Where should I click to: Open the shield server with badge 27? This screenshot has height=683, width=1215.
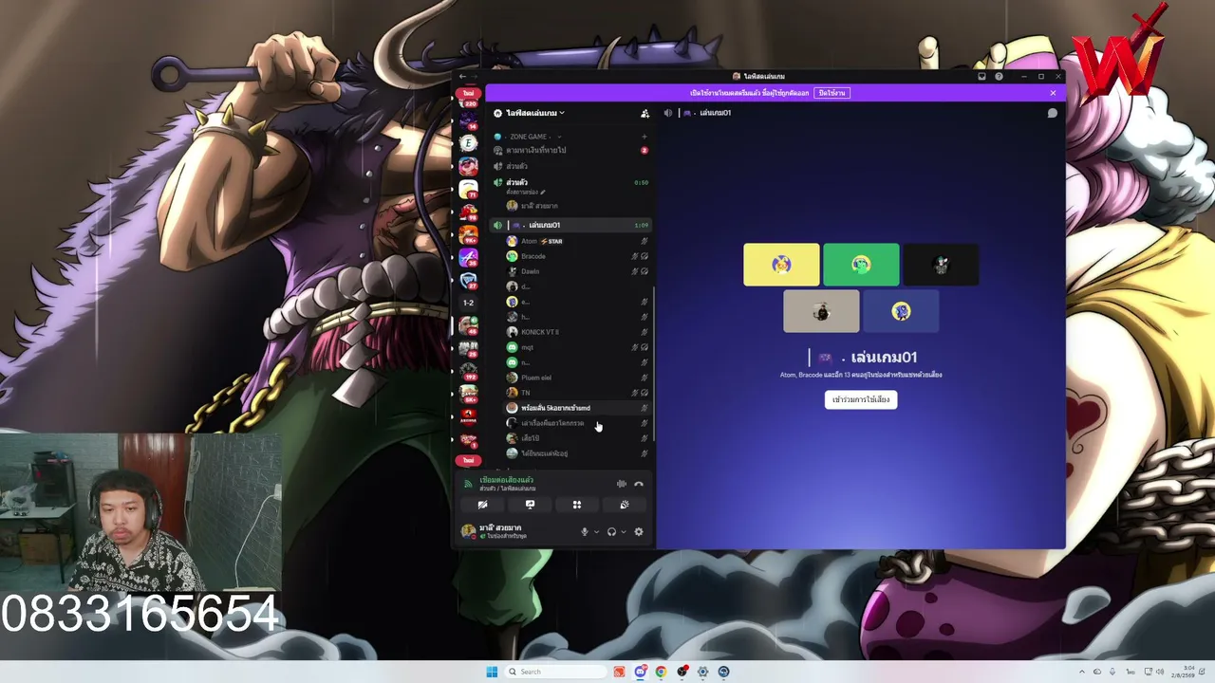click(468, 281)
